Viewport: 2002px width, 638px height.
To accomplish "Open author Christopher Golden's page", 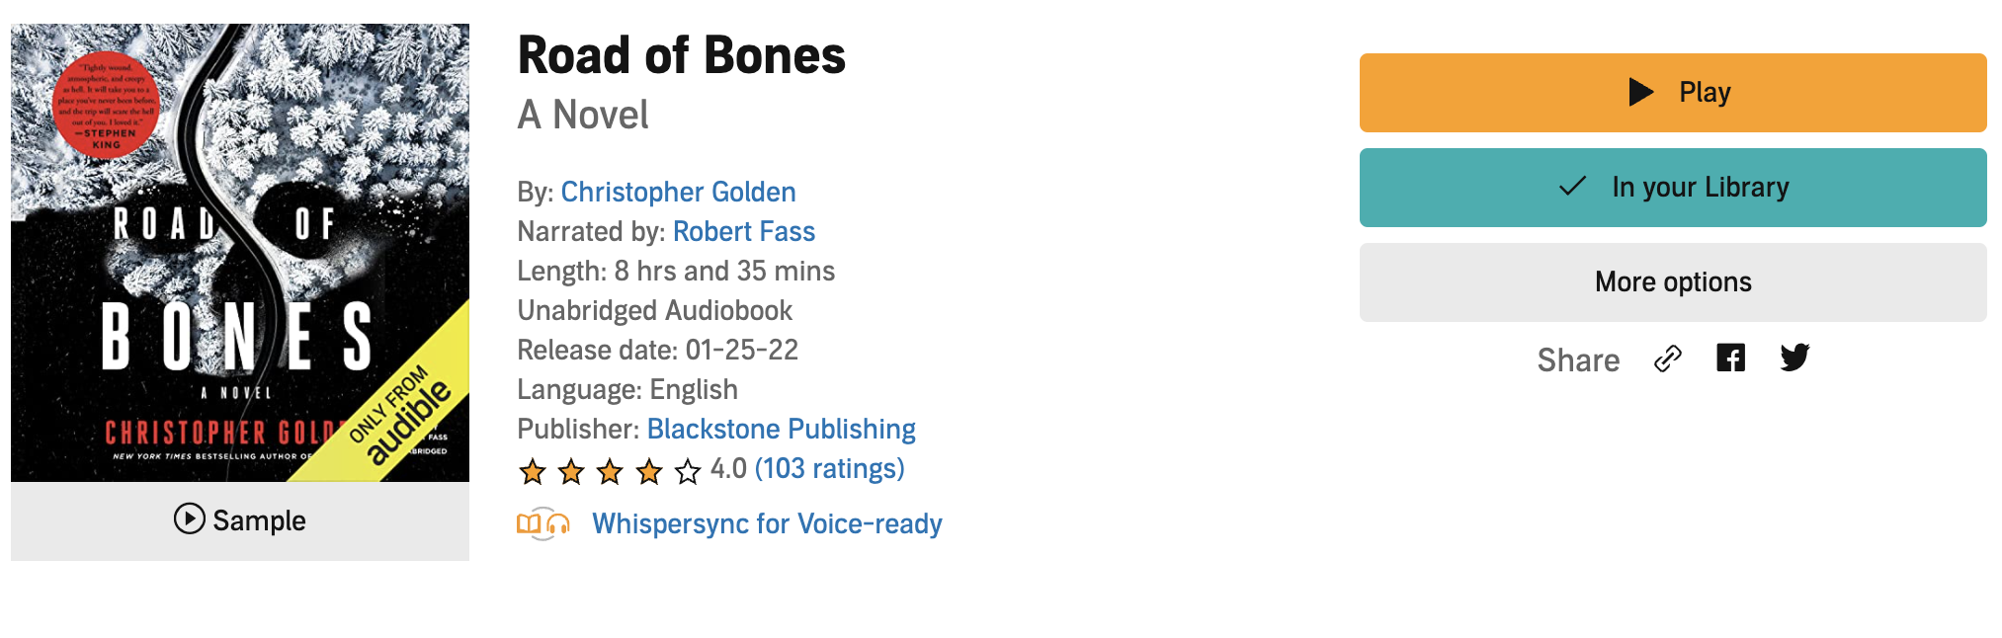I will pyautogui.click(x=678, y=192).
